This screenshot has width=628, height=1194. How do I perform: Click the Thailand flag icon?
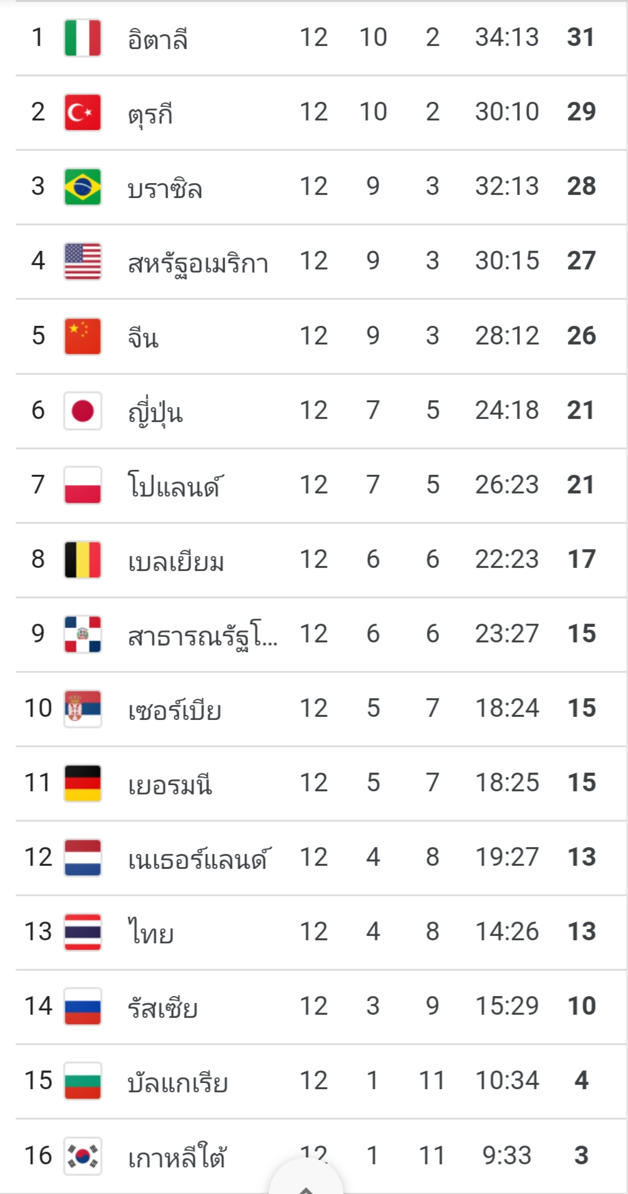click(83, 931)
